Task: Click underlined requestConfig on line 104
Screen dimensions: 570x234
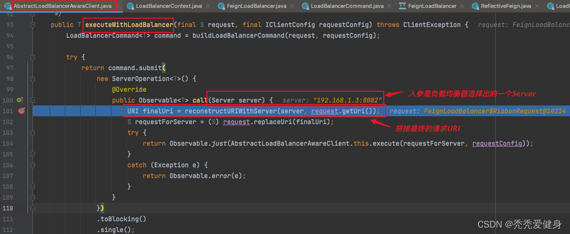Action: (x=497, y=143)
